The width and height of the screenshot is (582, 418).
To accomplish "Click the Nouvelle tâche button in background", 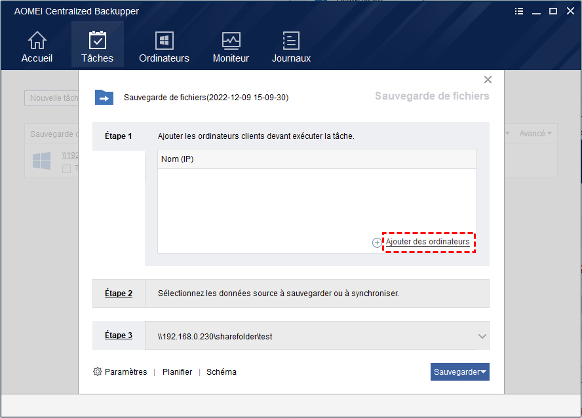I will [x=52, y=98].
